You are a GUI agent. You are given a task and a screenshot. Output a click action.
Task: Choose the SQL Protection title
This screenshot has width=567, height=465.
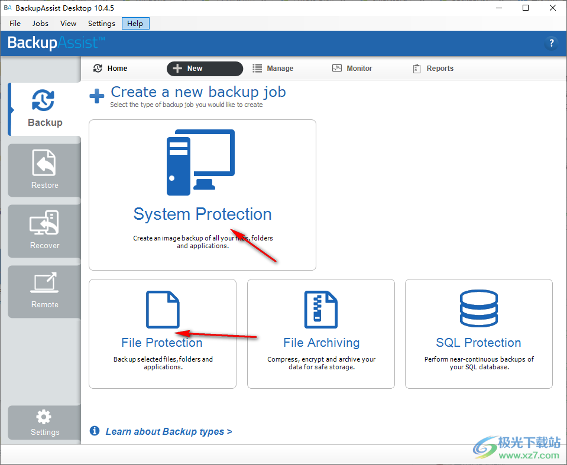click(x=478, y=343)
